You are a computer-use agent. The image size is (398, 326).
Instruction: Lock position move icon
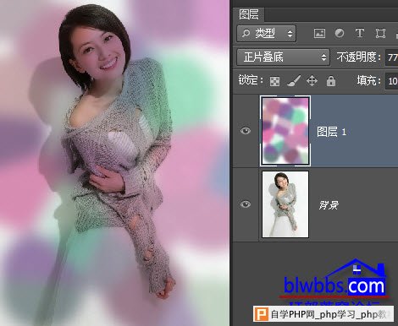[x=312, y=81]
